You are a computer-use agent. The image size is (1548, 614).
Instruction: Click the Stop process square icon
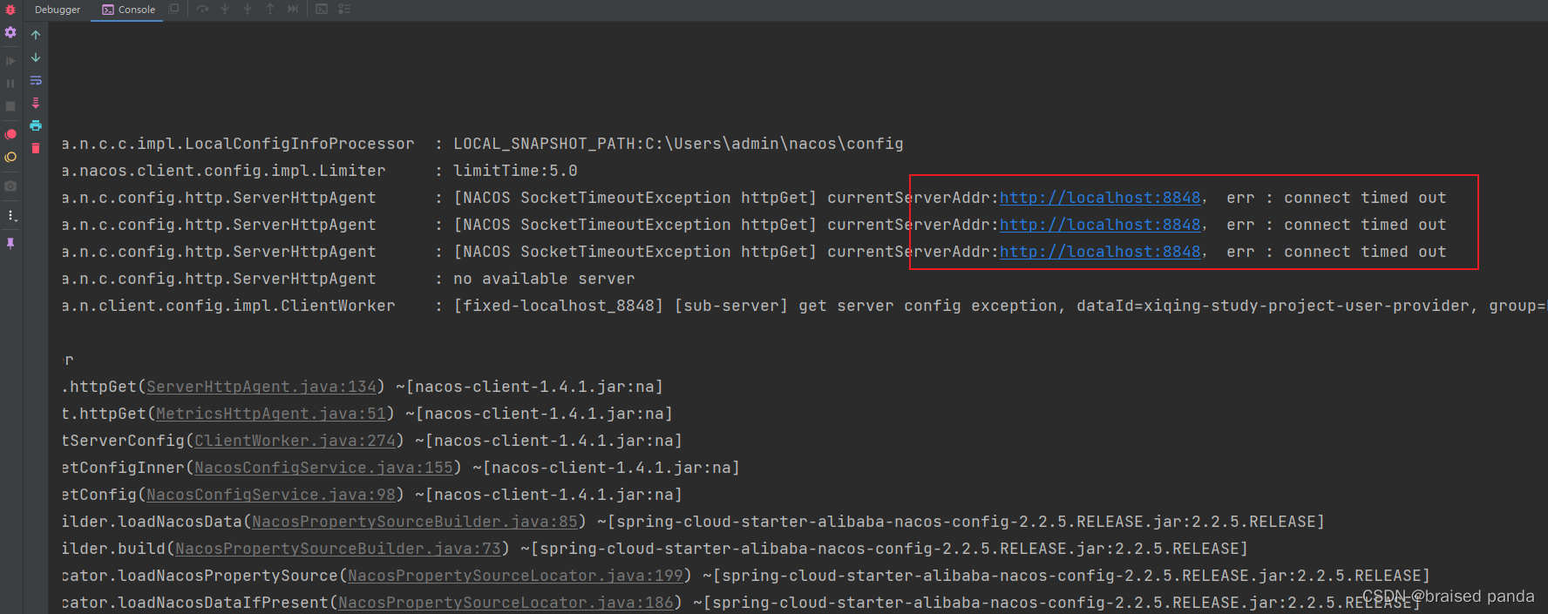10,106
